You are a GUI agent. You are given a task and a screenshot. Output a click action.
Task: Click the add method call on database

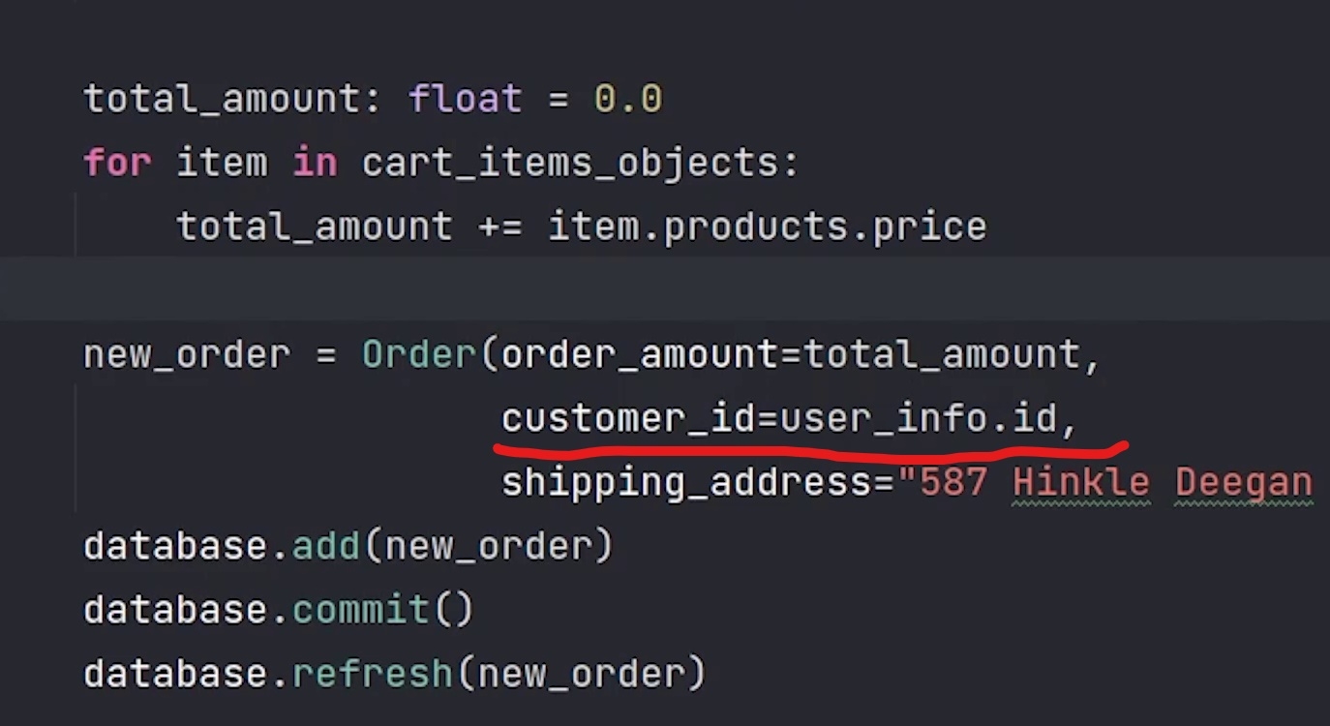click(x=326, y=546)
